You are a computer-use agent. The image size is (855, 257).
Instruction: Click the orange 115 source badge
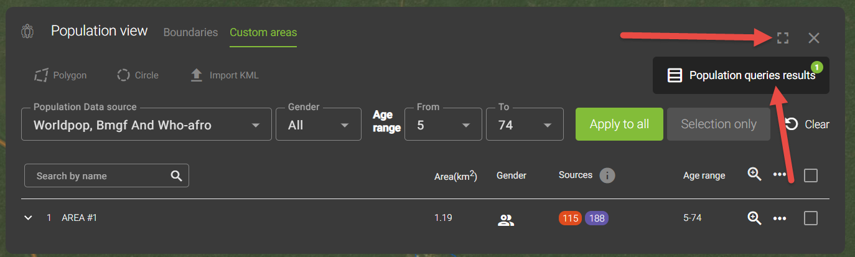[571, 218]
